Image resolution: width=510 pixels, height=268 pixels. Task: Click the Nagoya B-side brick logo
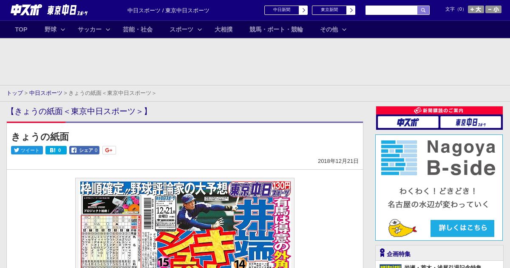[x=399, y=158]
